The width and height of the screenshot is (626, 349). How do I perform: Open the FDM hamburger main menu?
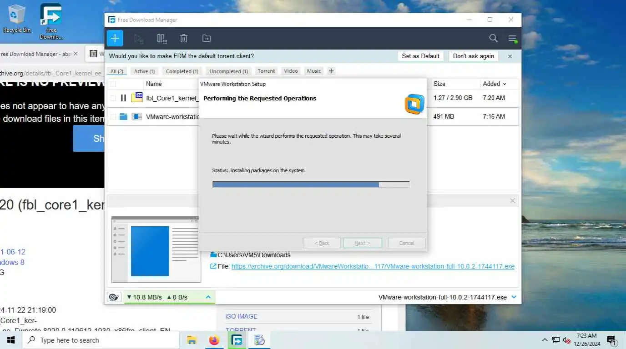pos(513,39)
